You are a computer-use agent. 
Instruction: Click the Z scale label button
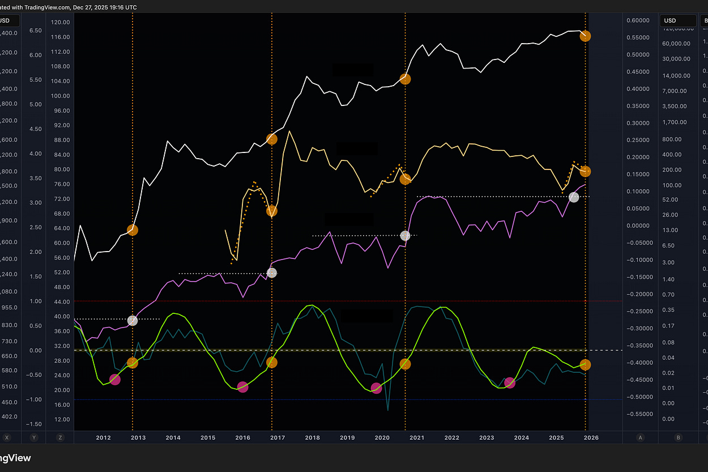[61, 437]
